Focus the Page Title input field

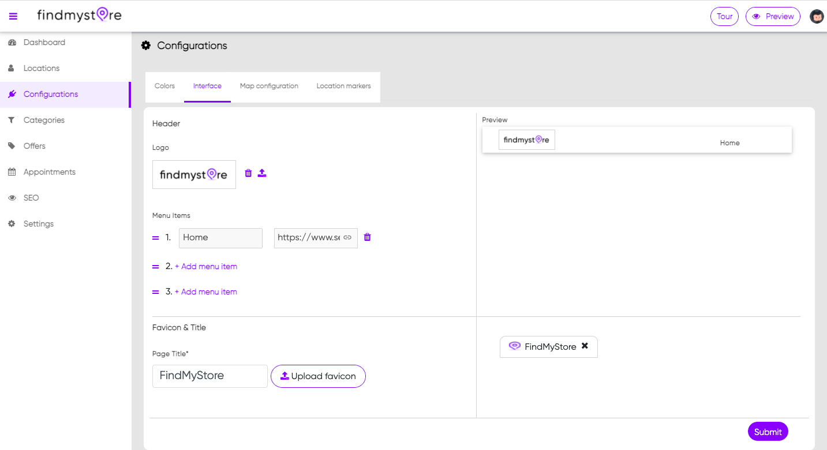coord(209,376)
